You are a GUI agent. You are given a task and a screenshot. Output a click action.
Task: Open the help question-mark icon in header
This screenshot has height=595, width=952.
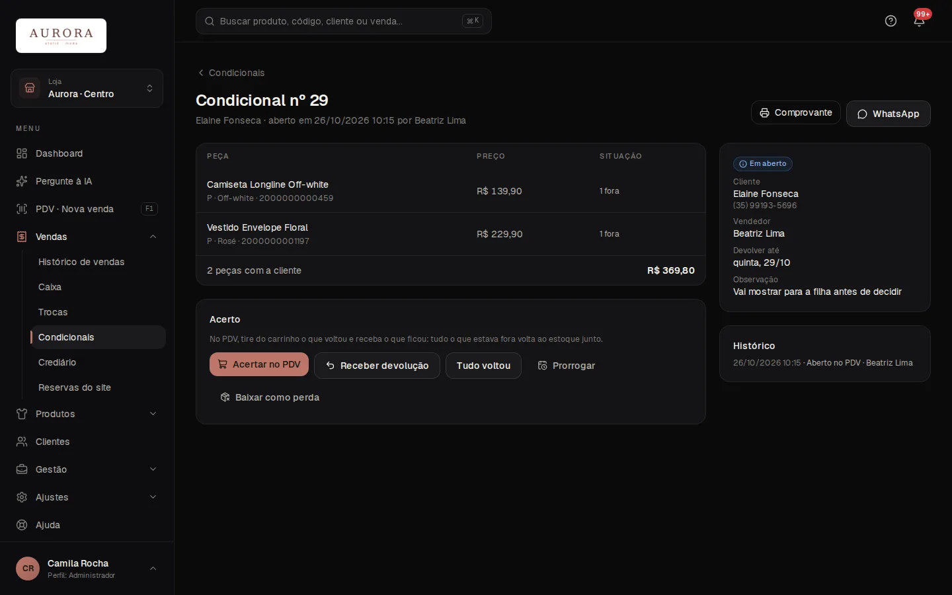[891, 21]
